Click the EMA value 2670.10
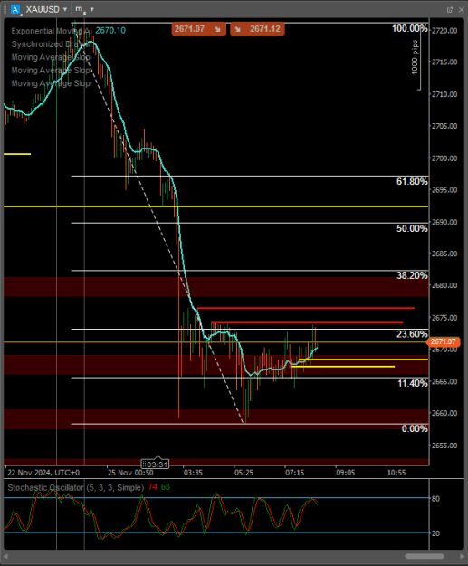The image size is (468, 566). (x=110, y=30)
